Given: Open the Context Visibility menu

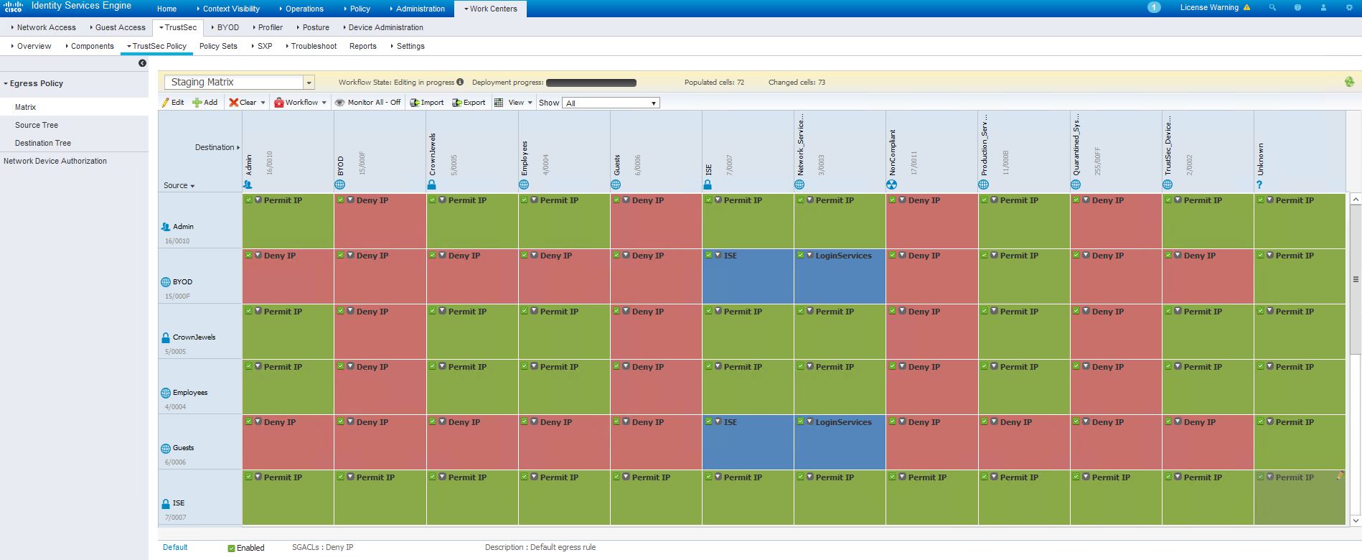Looking at the screenshot, I should pos(228,9).
